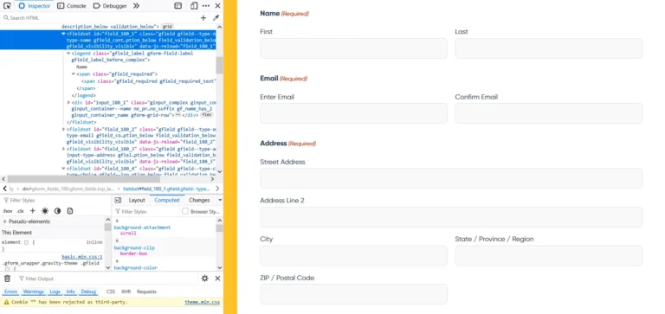
Task: Toggle the :hov pseudo-class panel
Action: tap(7, 211)
